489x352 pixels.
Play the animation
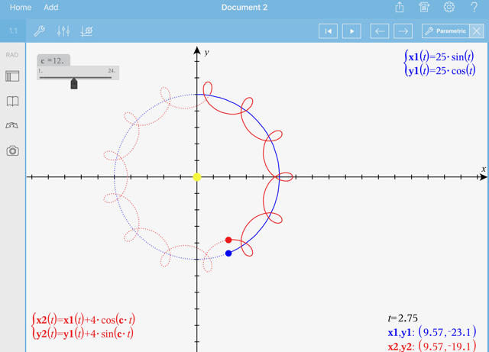coord(351,31)
